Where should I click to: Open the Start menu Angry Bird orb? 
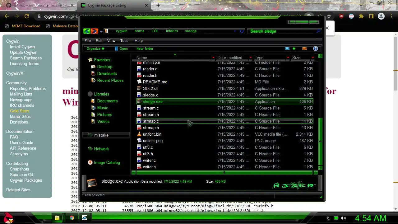(8, 218)
